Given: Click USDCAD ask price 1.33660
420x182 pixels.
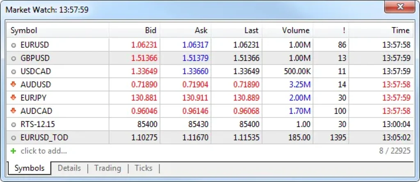Looking at the screenshot, I should 195,71.
